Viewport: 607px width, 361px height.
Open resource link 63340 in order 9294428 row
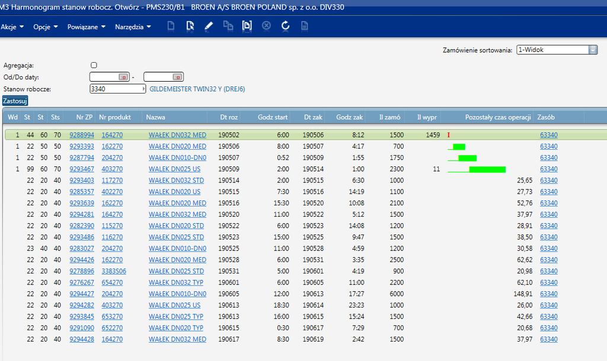point(549,339)
